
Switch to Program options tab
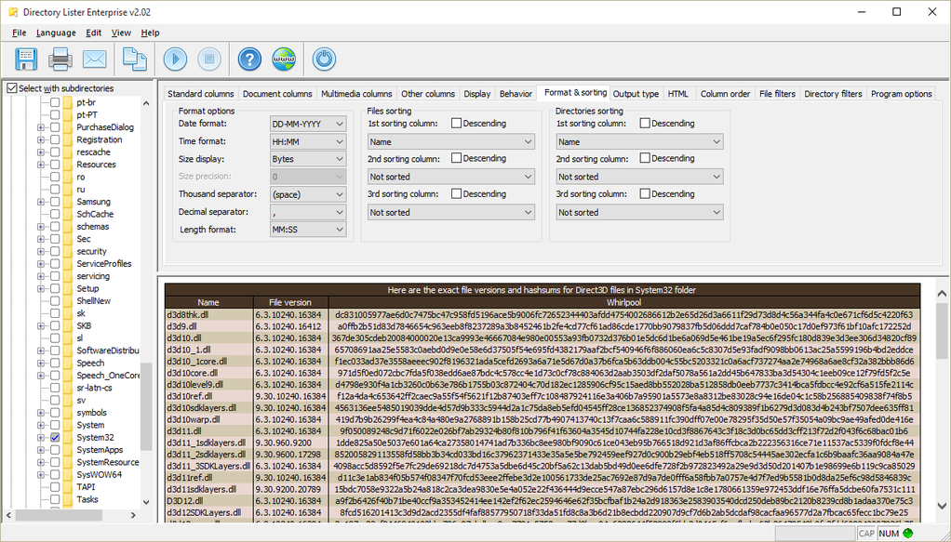coord(901,94)
